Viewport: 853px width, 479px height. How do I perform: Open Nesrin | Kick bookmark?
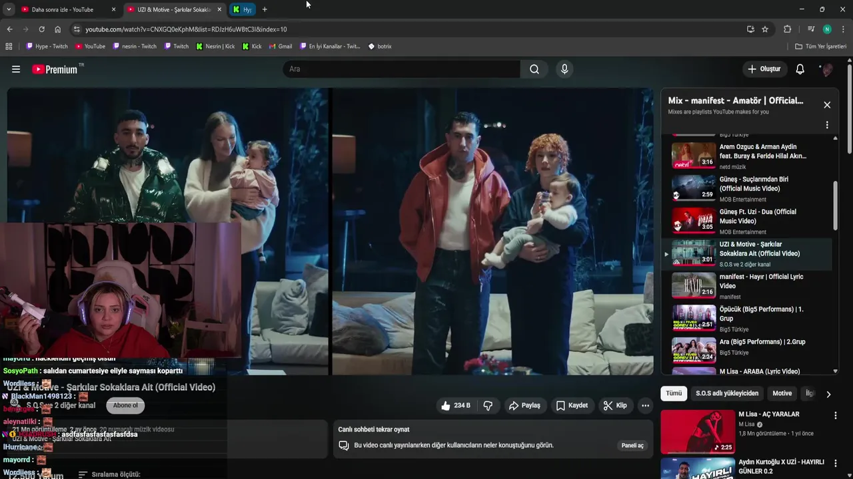[x=215, y=47]
